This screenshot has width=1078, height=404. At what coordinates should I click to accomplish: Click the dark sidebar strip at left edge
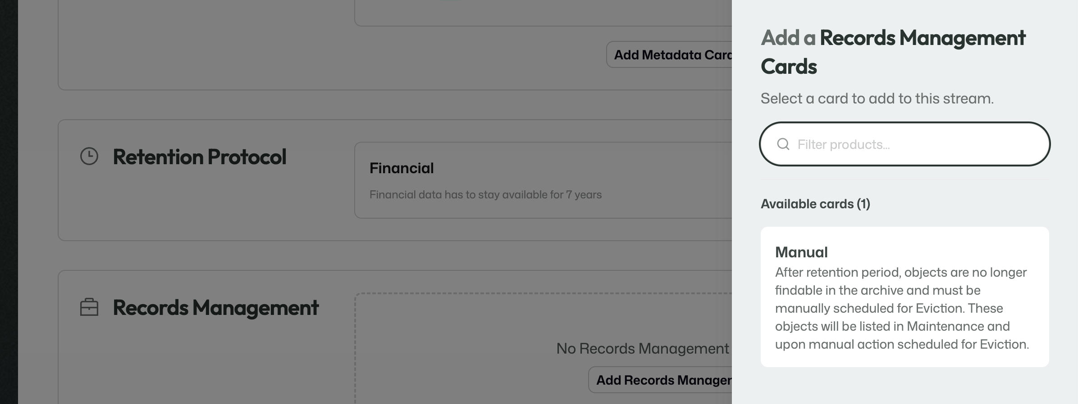(9, 202)
